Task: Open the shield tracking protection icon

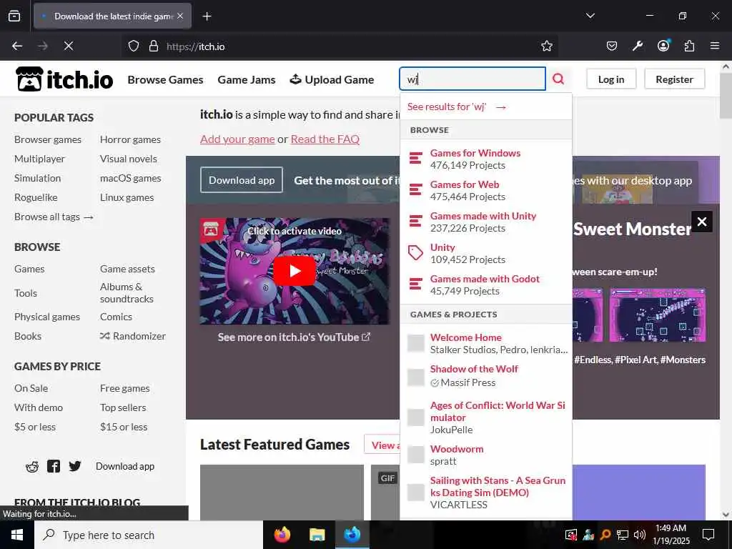Action: [134, 46]
